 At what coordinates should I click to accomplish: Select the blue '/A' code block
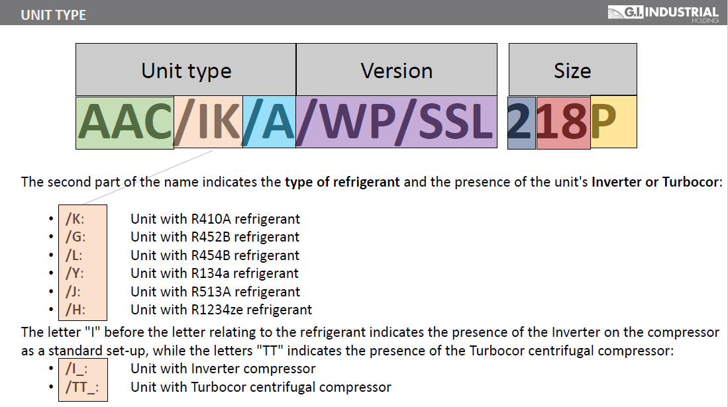tap(270, 122)
